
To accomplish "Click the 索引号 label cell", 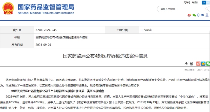I will 17,30.
